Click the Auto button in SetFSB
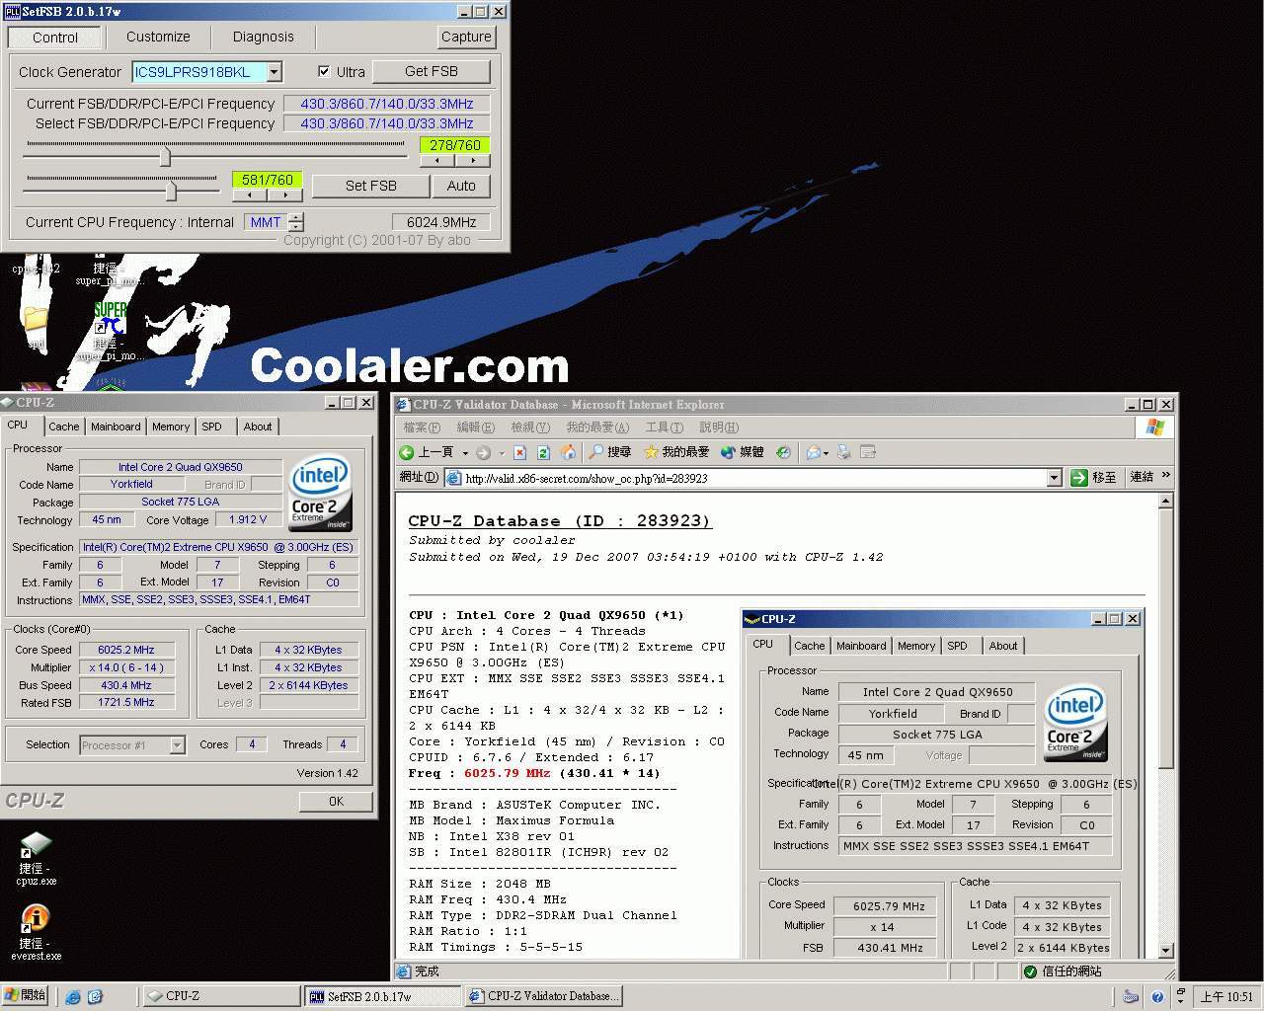 461,186
